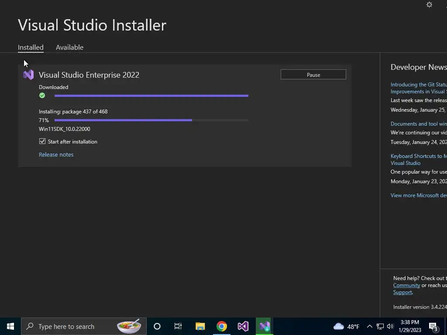This screenshot has width=447, height=335.
Task: Click the Wednesday, January 25 date text
Action: tap(419, 110)
